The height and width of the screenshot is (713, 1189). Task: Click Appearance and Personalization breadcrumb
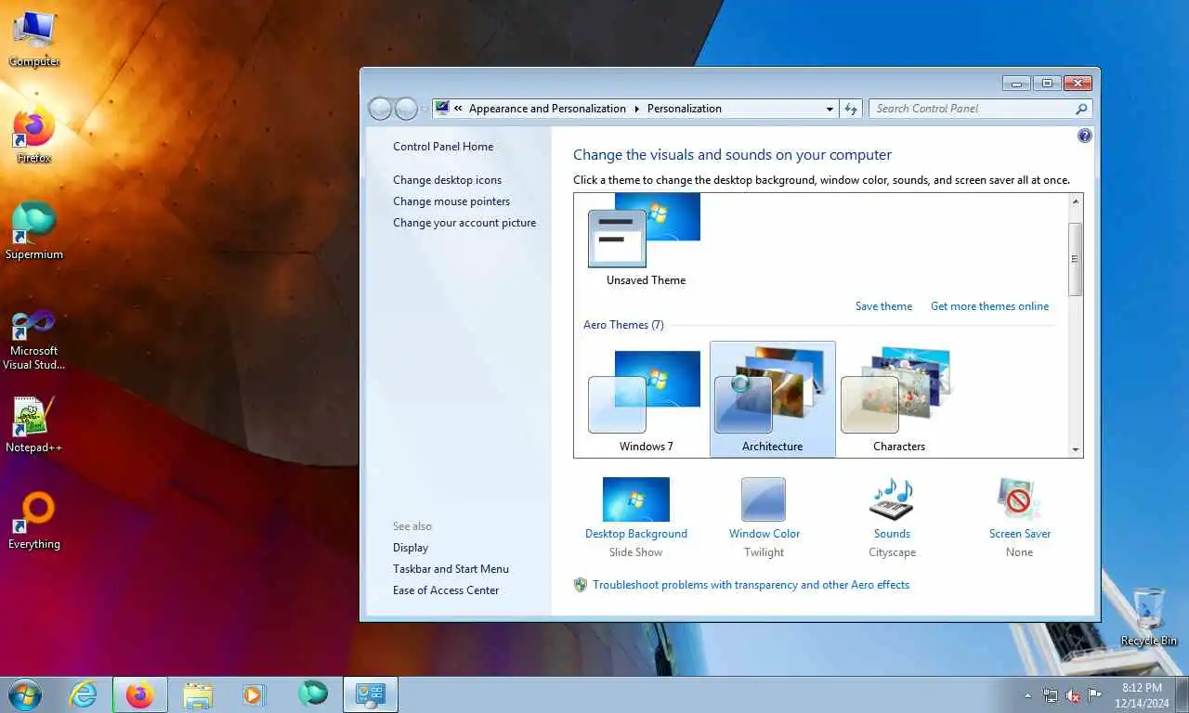pyautogui.click(x=547, y=109)
